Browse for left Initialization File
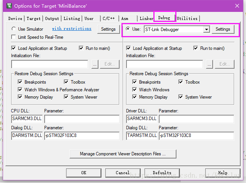 (95, 64)
